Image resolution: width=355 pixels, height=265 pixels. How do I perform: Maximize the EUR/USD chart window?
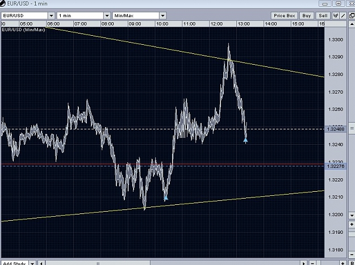[339, 3]
